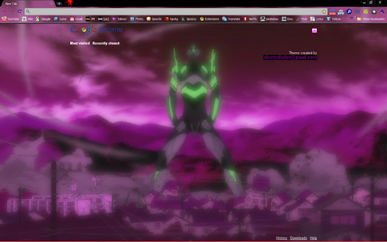Go forward with the forward arrow
Image resolution: width=387 pixels, height=242 pixels.
(x=12, y=11)
